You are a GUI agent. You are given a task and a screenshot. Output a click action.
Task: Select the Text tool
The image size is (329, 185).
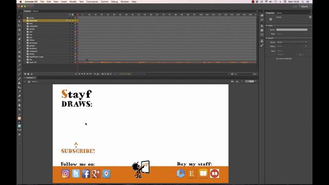coord(20,43)
